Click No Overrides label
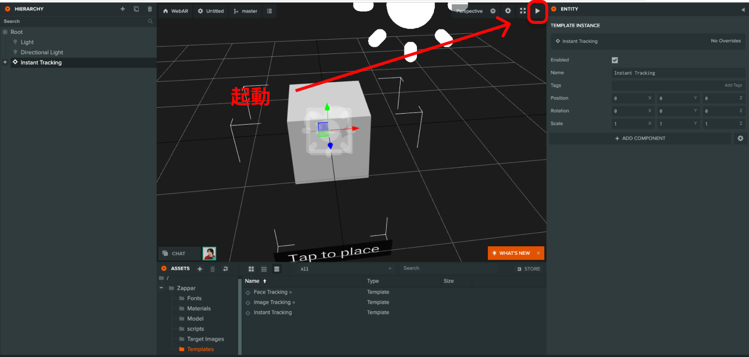Image resolution: width=749 pixels, height=357 pixels. click(x=726, y=41)
